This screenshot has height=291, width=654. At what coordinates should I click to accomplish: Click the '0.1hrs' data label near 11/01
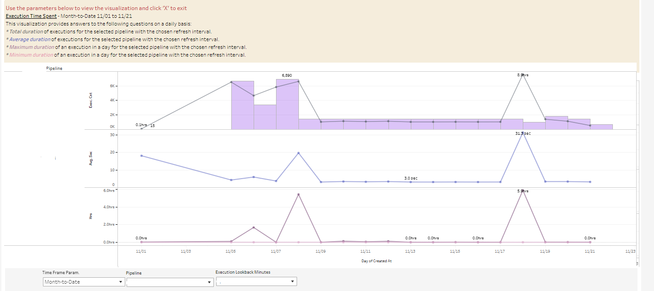pyautogui.click(x=141, y=125)
